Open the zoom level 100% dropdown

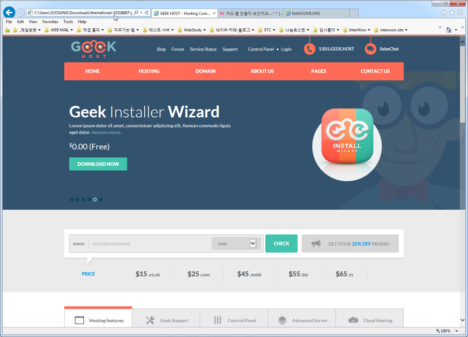click(x=456, y=331)
